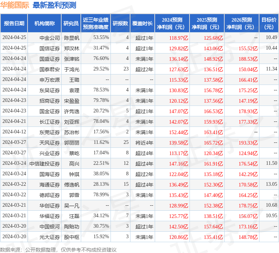This screenshot has width=279, height=253.
Task: Click accuracy value 79.78%
Action: click(101, 100)
